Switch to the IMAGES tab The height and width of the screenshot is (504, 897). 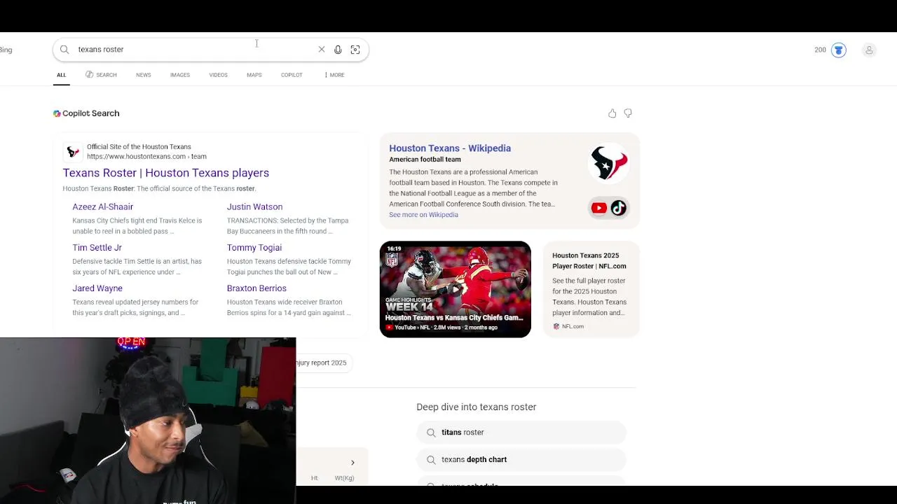(180, 75)
